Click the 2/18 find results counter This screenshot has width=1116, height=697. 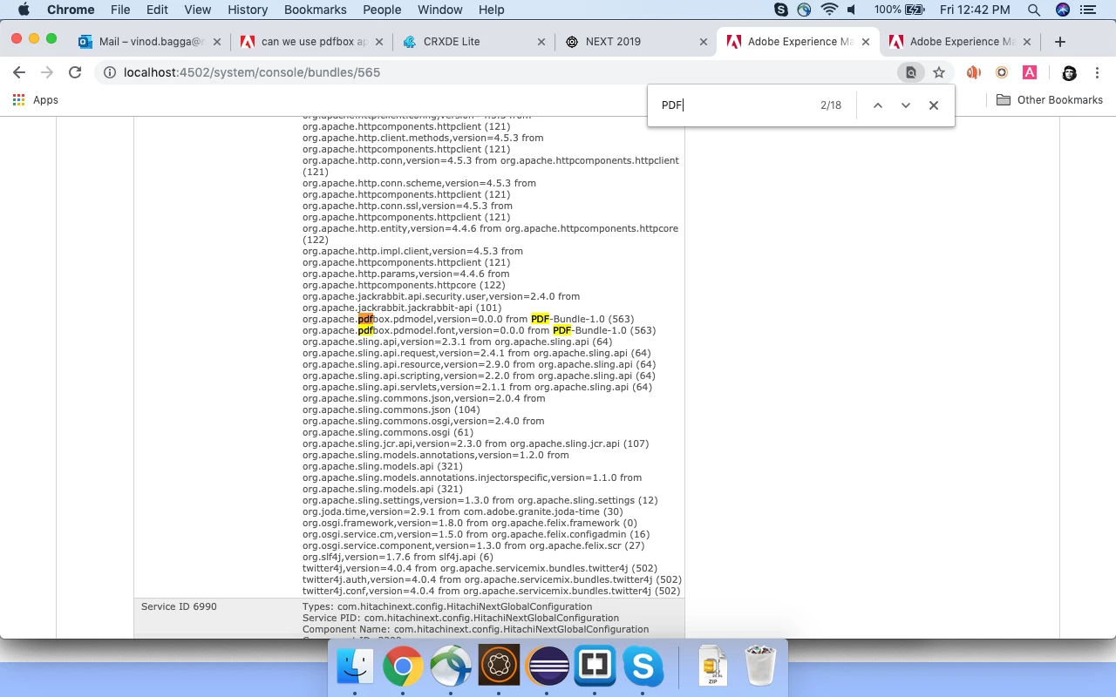click(x=831, y=105)
